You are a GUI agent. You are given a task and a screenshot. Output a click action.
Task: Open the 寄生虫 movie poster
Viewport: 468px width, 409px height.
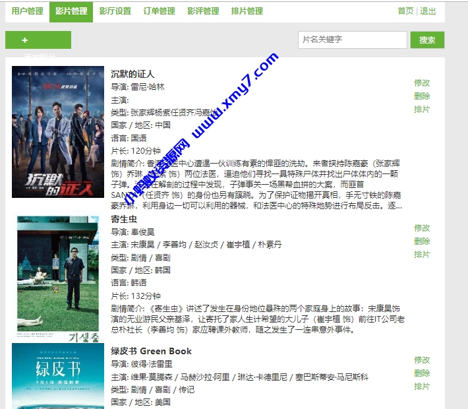pos(58,277)
